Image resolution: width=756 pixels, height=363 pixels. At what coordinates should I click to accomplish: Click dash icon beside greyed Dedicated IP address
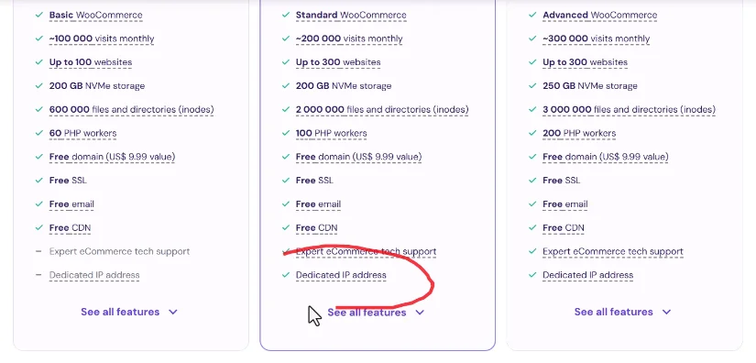click(38, 275)
